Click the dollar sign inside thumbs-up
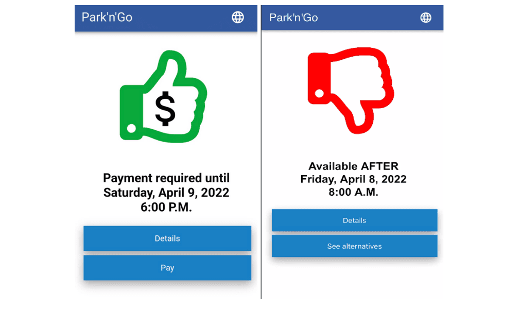This screenshot has height=309, width=520. coord(165,109)
